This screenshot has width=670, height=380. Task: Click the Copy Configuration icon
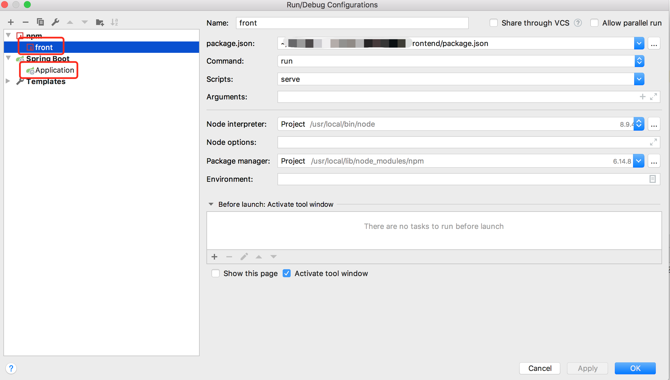point(40,22)
